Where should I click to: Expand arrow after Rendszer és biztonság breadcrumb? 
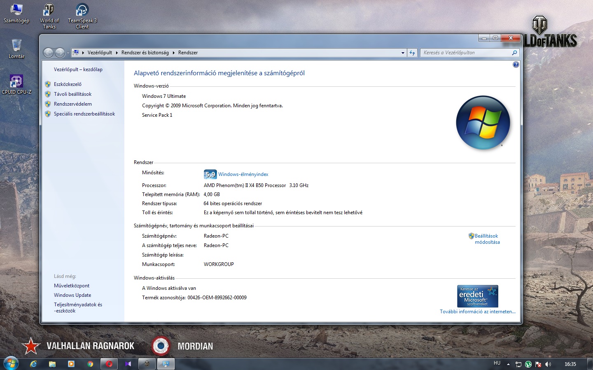point(174,53)
